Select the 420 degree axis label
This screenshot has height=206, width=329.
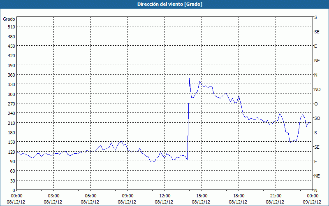(x=12, y=56)
